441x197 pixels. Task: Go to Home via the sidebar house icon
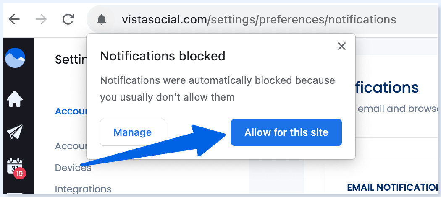(15, 99)
